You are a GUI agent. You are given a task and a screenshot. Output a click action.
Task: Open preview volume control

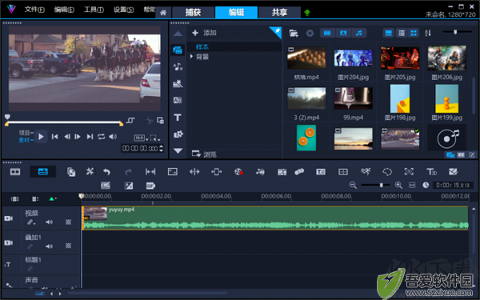click(x=113, y=137)
